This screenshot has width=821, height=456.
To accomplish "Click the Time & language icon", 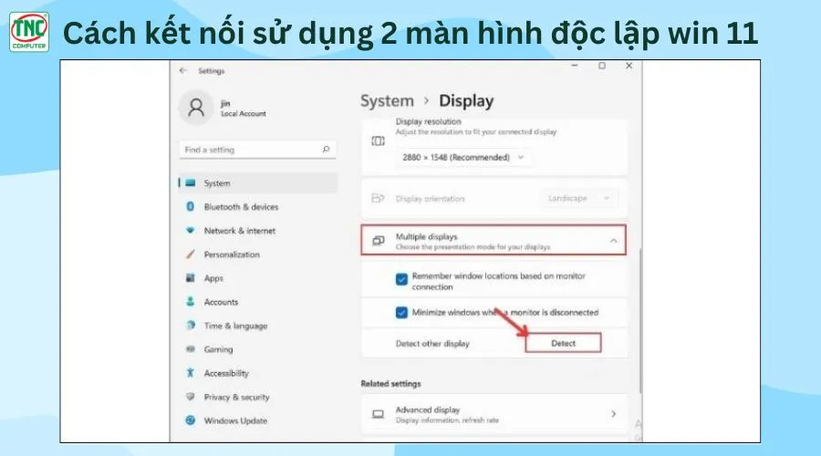I will click(x=190, y=325).
